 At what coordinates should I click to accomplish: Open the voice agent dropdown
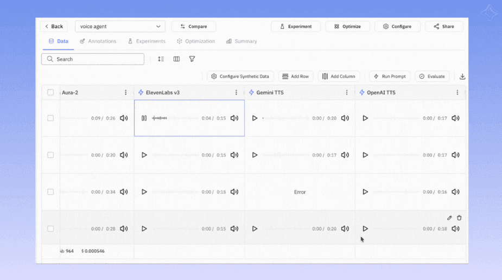tap(120, 26)
